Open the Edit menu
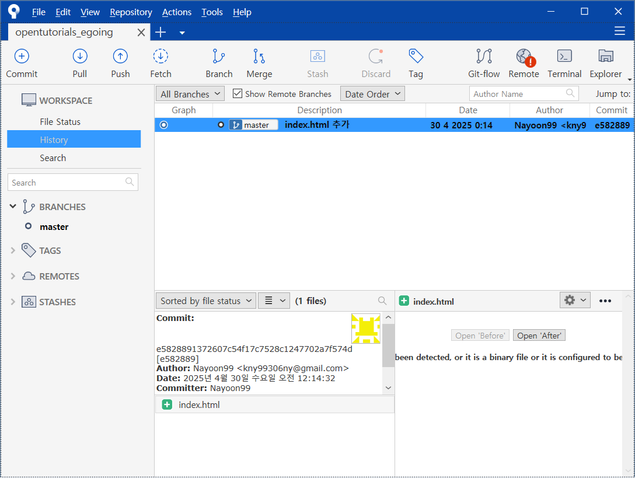Viewport: 635px width, 478px height. [x=63, y=12]
